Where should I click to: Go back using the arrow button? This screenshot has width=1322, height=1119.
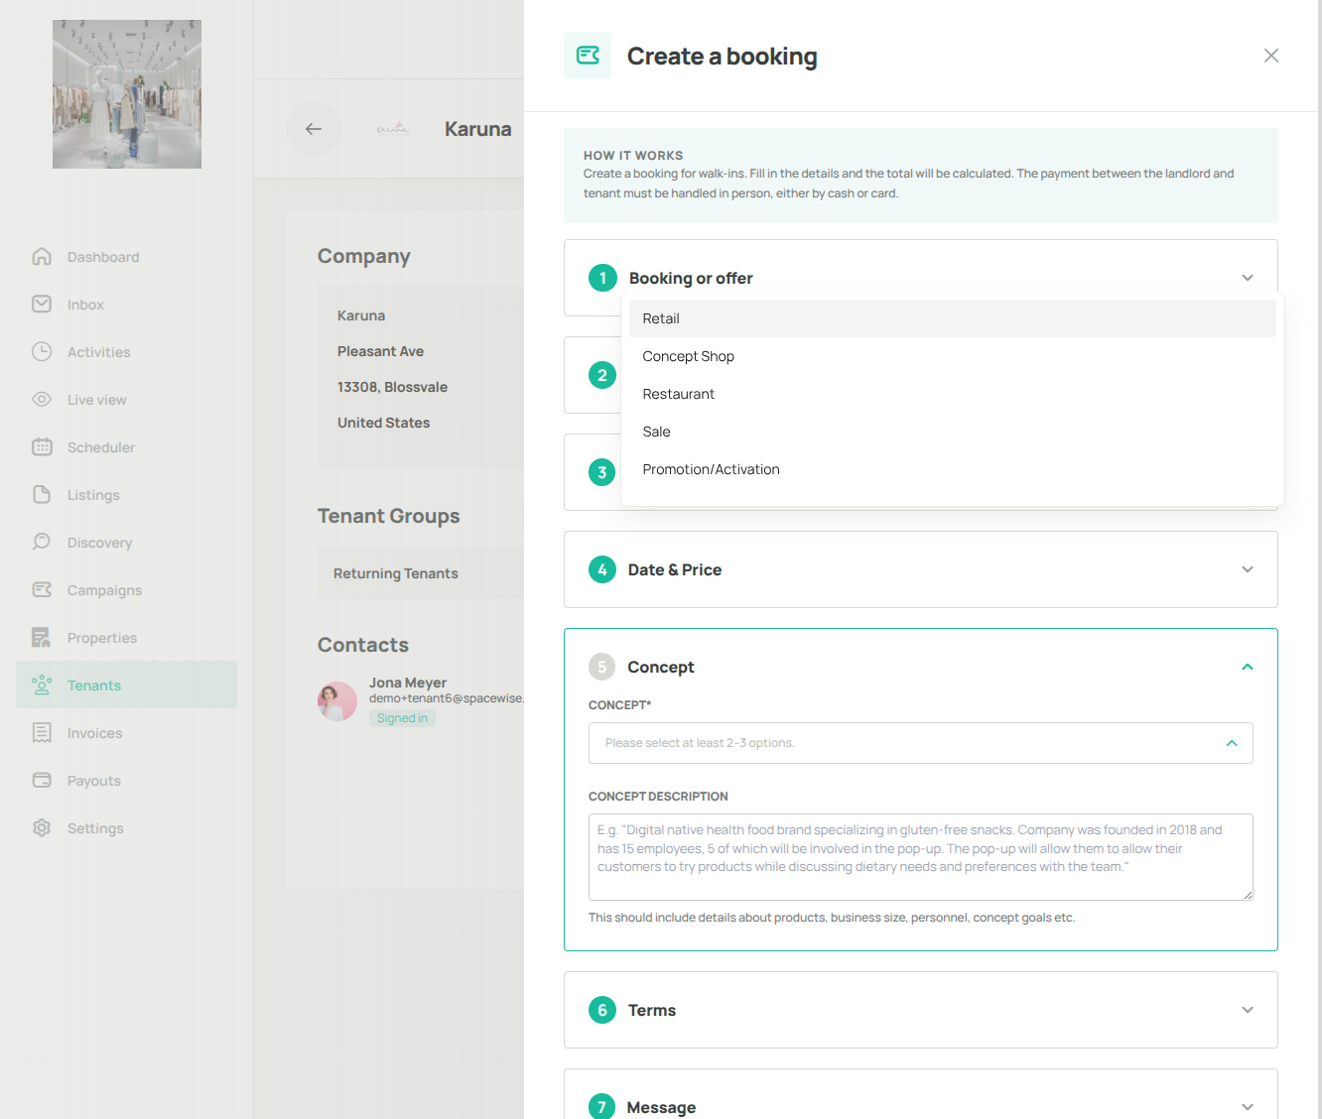314,129
